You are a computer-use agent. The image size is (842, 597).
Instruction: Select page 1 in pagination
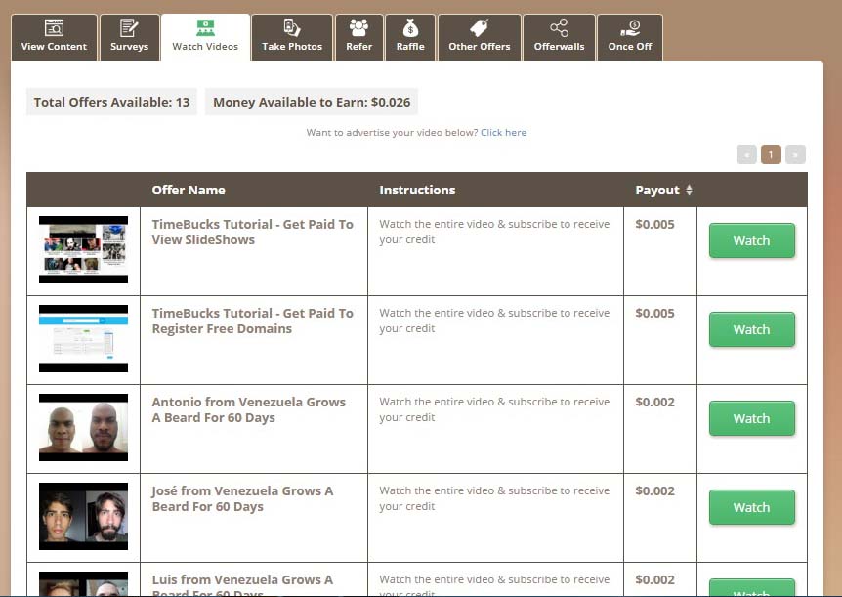pos(771,153)
